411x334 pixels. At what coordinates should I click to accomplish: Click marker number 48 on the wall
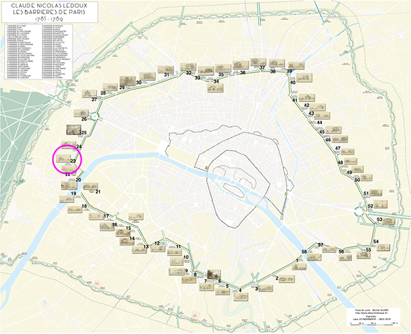tap(340, 163)
